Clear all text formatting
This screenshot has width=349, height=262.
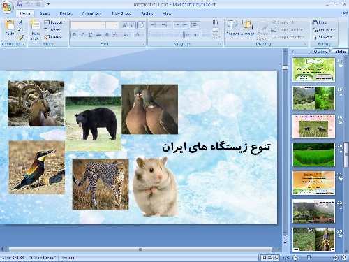pyautogui.click(x=141, y=25)
